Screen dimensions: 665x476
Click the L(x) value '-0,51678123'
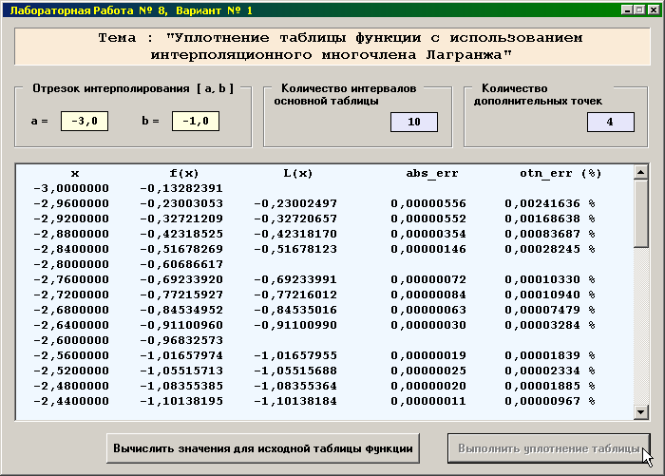tap(295, 249)
